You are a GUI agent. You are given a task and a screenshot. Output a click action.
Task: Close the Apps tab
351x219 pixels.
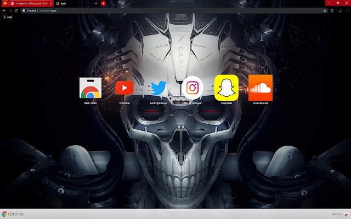(x=96, y=3)
